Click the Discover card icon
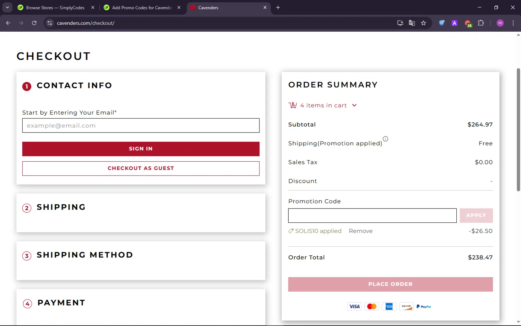The image size is (521, 326). 406,307
